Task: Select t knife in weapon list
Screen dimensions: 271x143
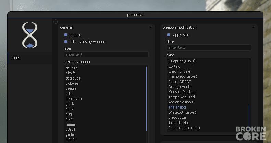Action: (x=71, y=73)
